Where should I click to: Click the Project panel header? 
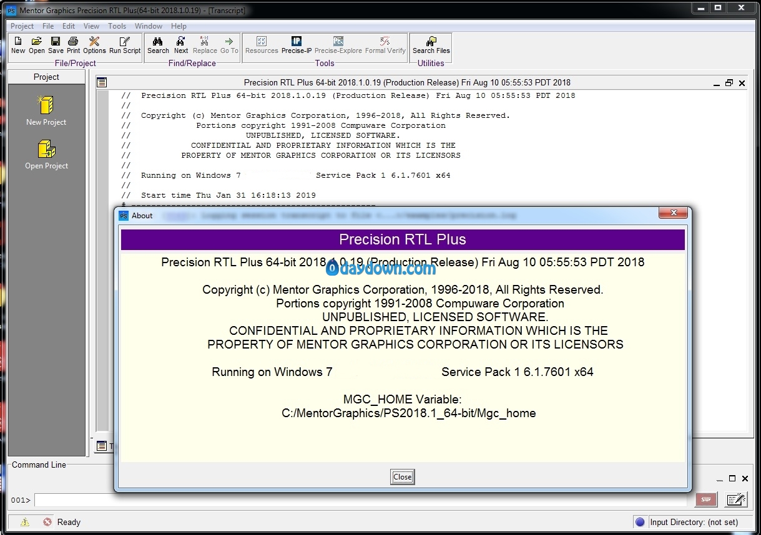[x=46, y=77]
